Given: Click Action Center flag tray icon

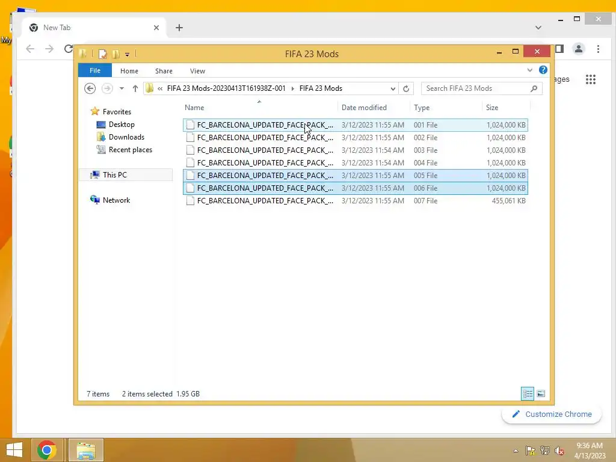Looking at the screenshot, I should pos(530,451).
